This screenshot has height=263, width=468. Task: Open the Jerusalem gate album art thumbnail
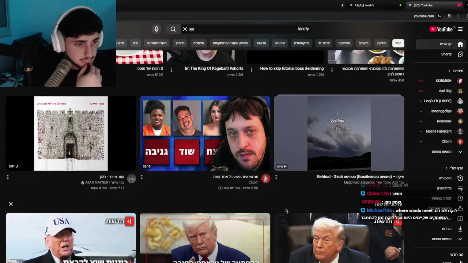click(x=71, y=133)
